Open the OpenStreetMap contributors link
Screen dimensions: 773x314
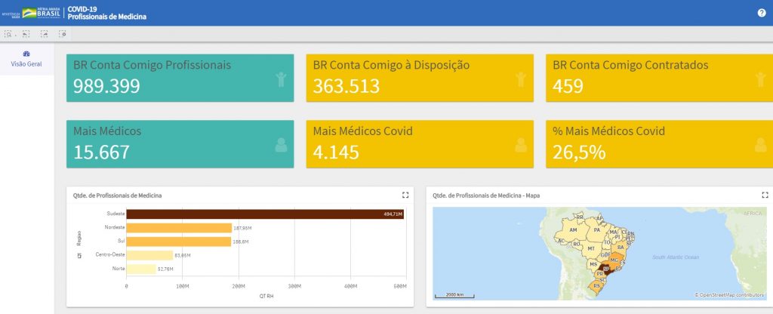[x=731, y=294]
